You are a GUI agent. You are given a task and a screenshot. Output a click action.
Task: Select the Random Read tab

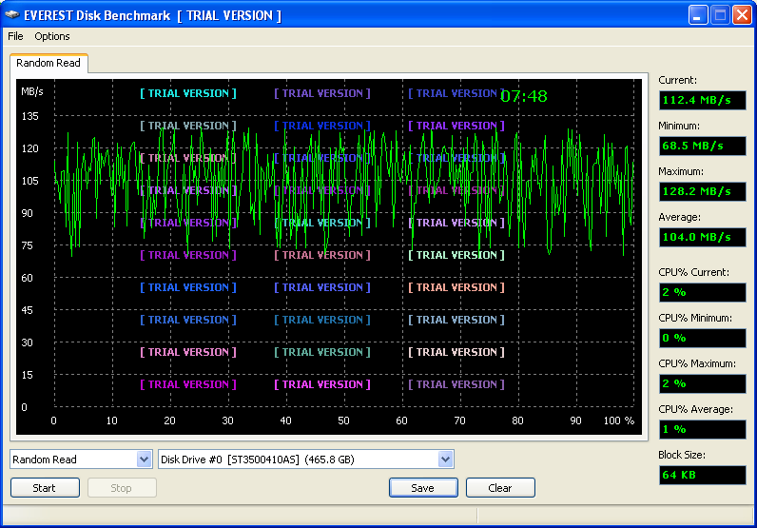pyautogui.click(x=49, y=64)
